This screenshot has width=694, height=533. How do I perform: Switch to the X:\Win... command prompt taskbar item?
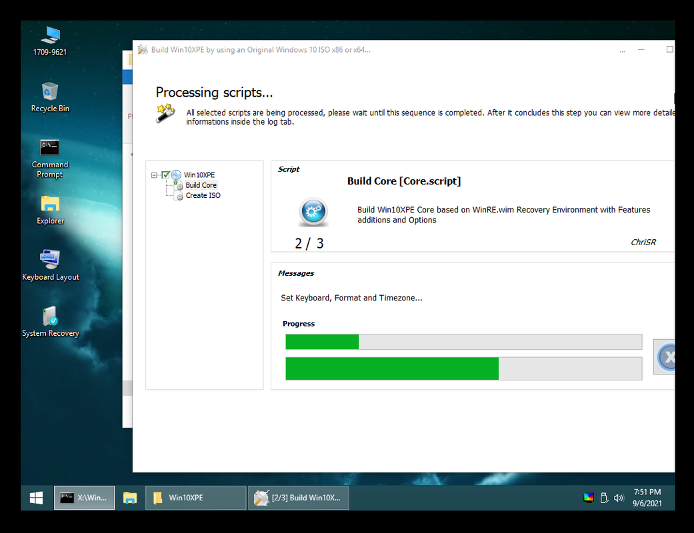pos(84,498)
